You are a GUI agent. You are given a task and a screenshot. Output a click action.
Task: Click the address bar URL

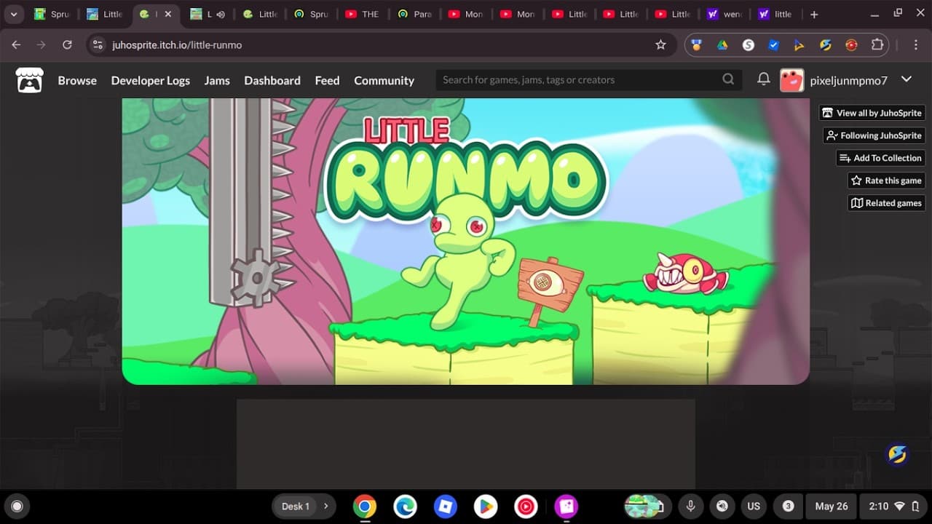point(177,44)
